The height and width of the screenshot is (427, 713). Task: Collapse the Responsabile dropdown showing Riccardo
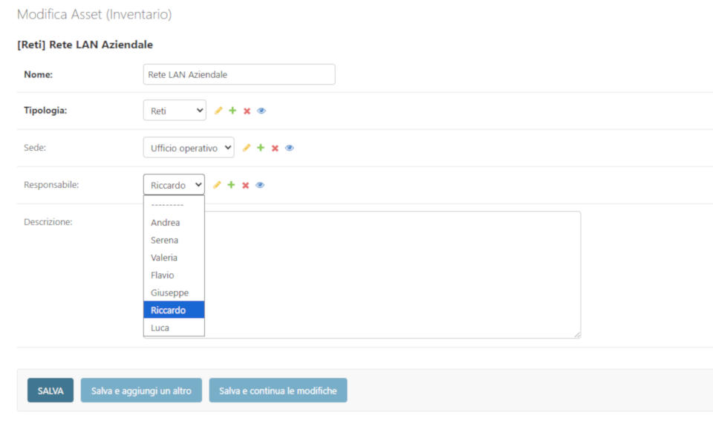(x=173, y=185)
